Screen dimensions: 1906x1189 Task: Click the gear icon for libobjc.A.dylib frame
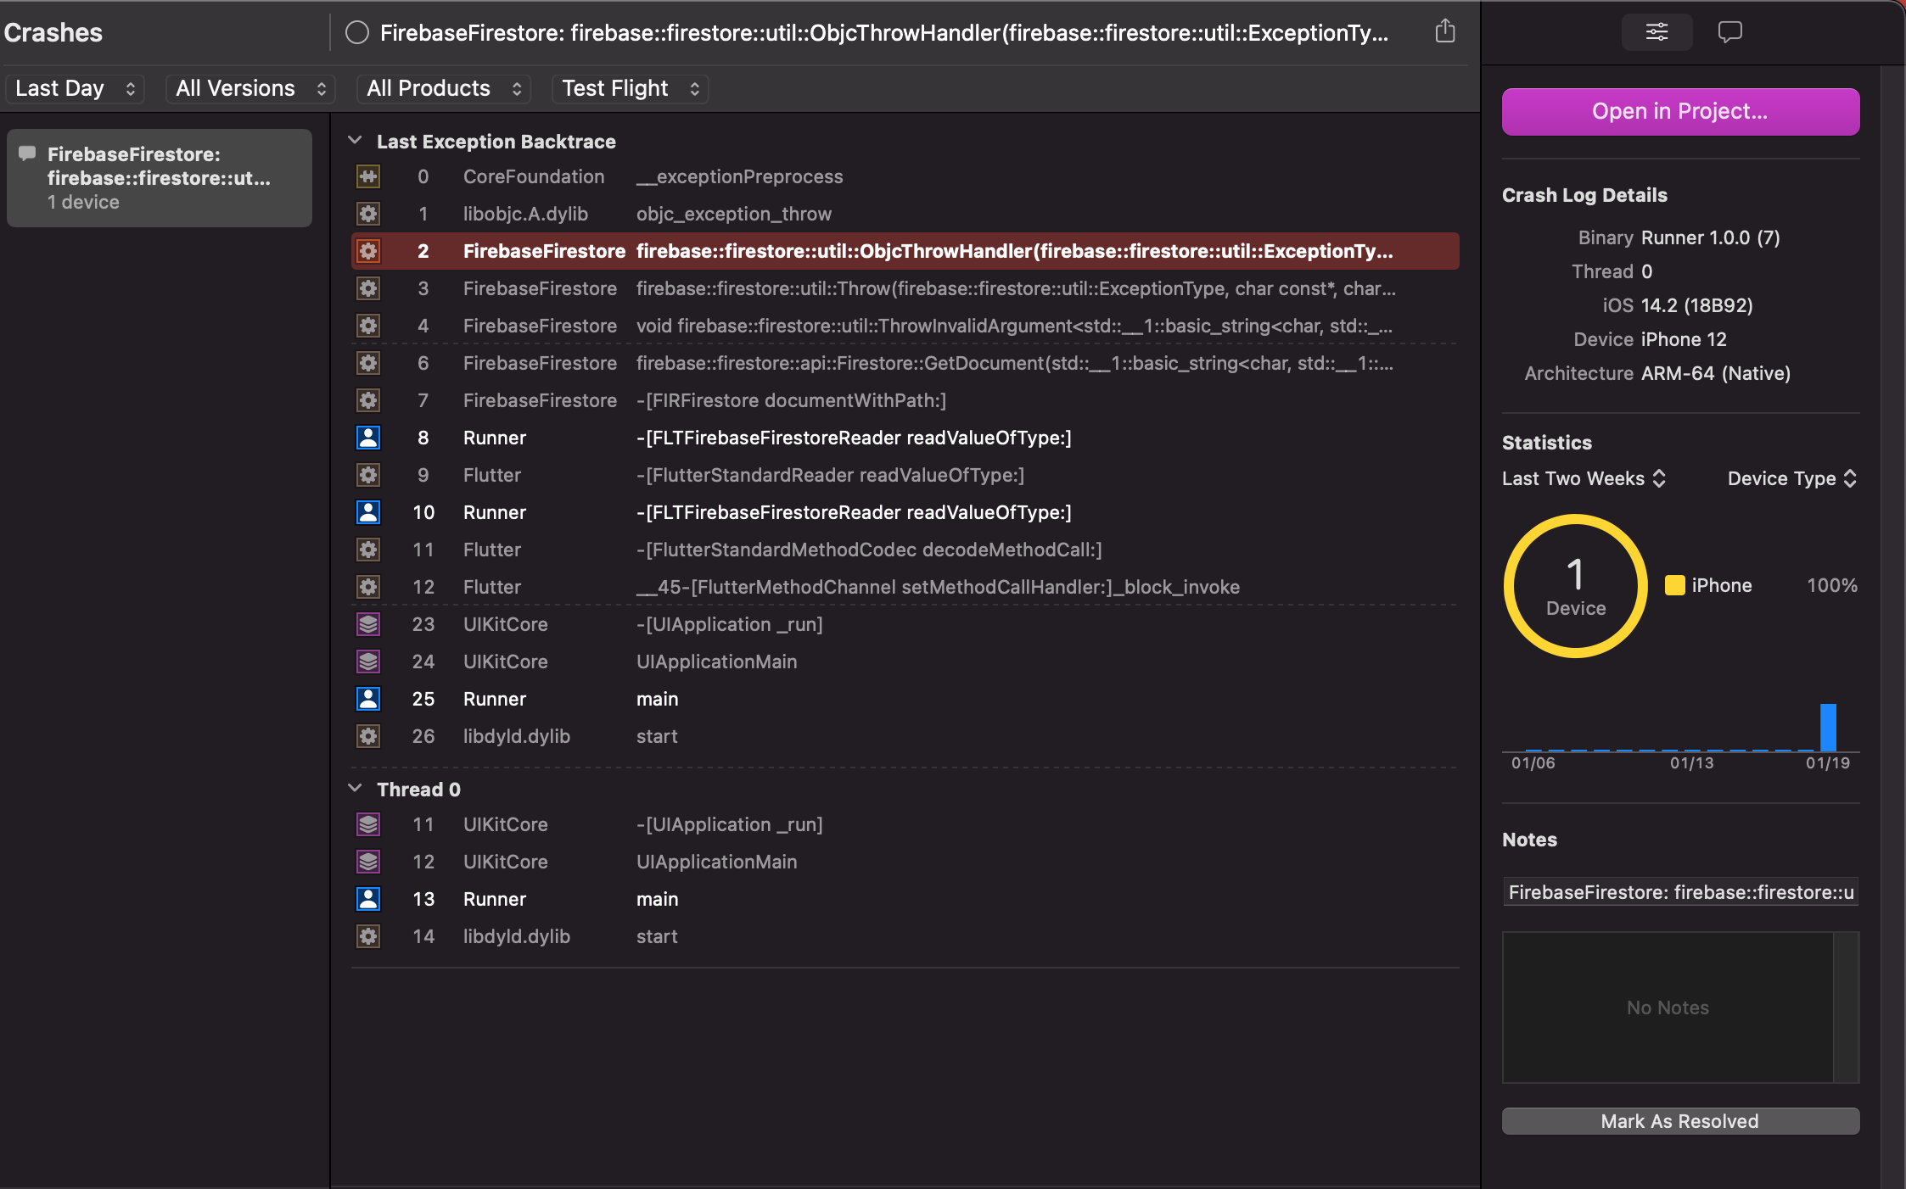click(x=368, y=214)
